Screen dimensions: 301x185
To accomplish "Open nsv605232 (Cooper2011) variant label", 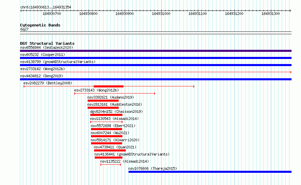I will pyautogui.click(x=43, y=55).
